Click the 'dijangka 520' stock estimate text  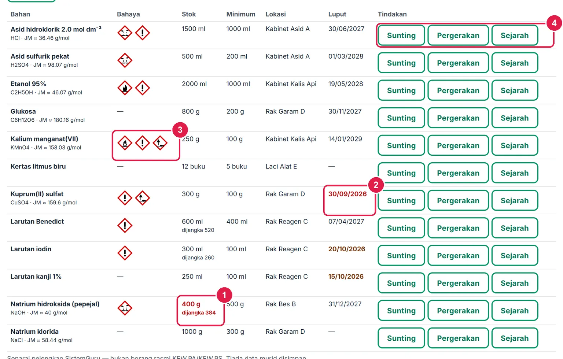tap(198, 230)
